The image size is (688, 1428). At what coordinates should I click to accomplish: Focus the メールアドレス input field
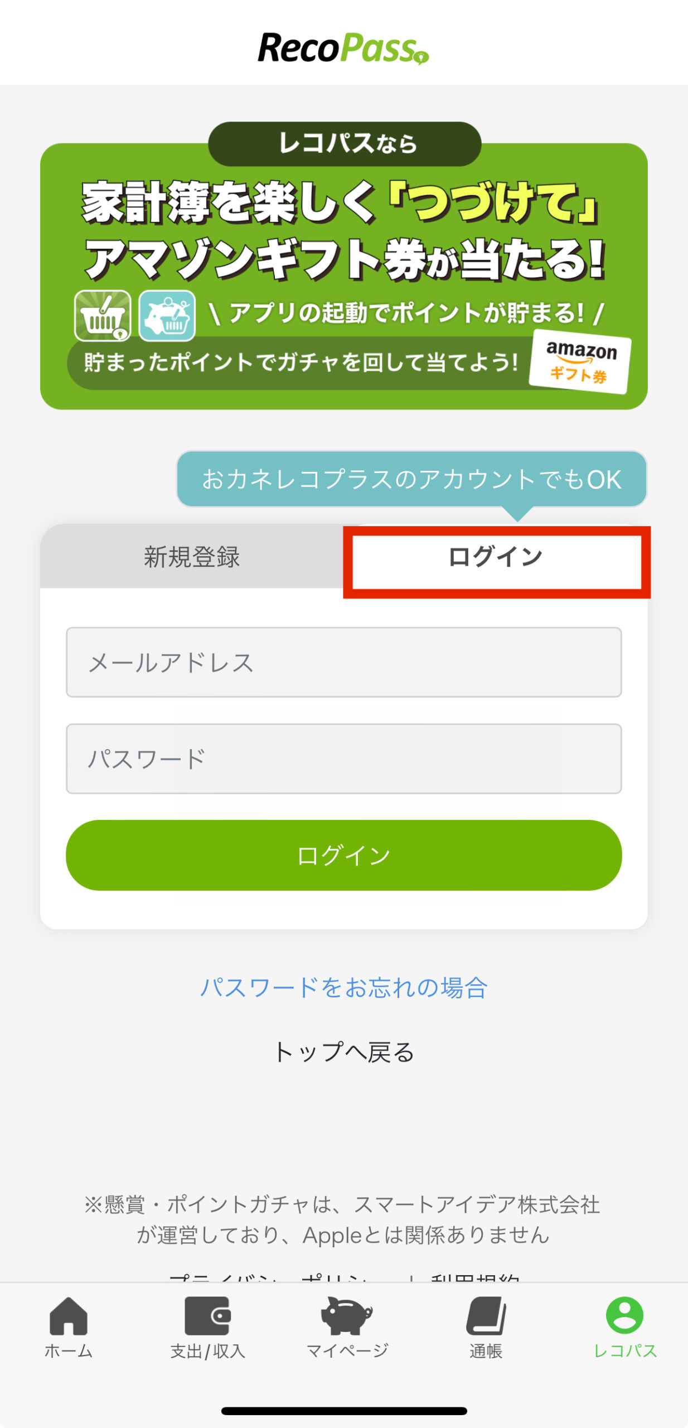pyautogui.click(x=343, y=662)
